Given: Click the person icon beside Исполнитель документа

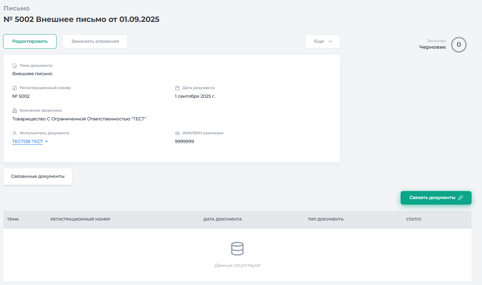Looking at the screenshot, I should coord(15,133).
